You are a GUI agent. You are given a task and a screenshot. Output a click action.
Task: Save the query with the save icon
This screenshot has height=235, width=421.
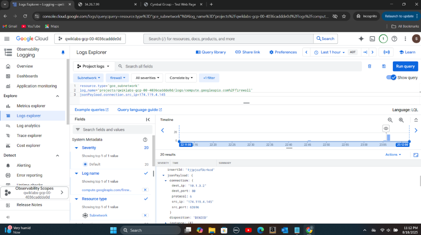pyautogui.click(x=384, y=66)
